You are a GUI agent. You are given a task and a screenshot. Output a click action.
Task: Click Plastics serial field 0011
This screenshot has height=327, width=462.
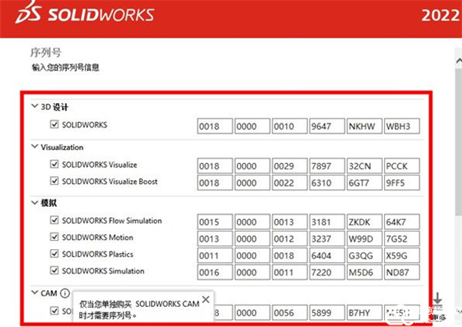(x=215, y=255)
